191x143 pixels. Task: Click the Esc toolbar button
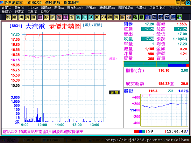(x=154, y=17)
